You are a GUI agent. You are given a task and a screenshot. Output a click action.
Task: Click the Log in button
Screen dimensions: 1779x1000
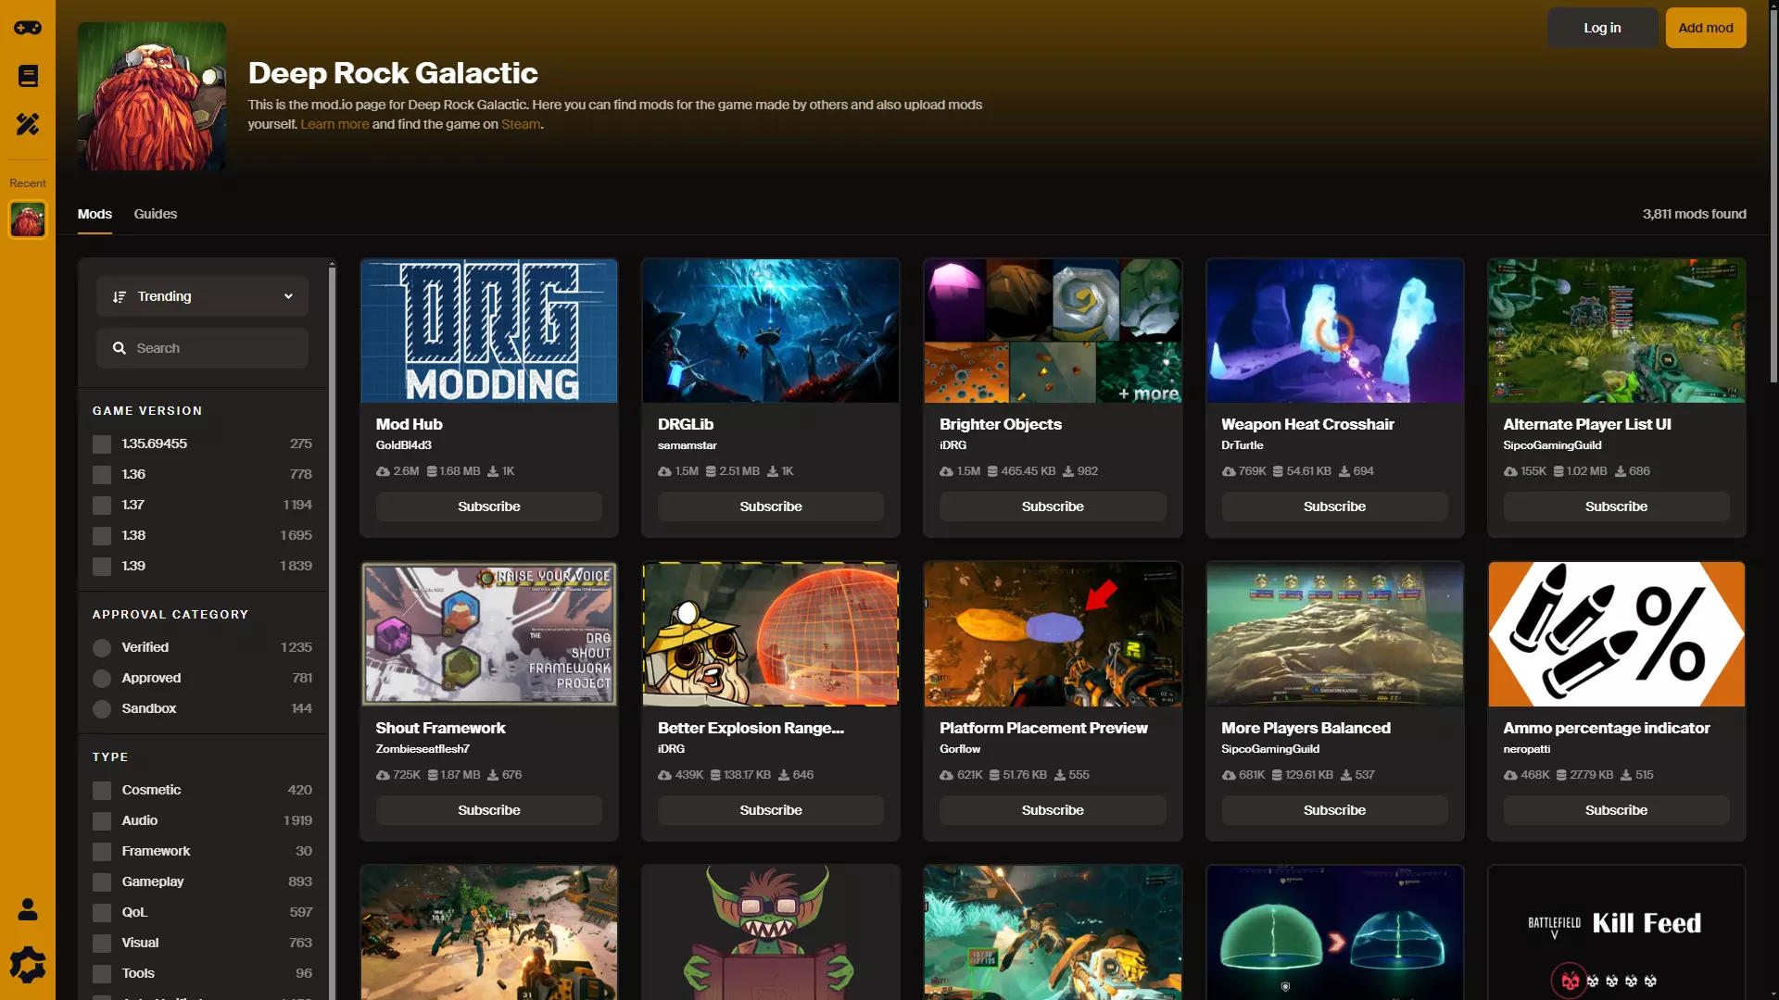pos(1602,28)
